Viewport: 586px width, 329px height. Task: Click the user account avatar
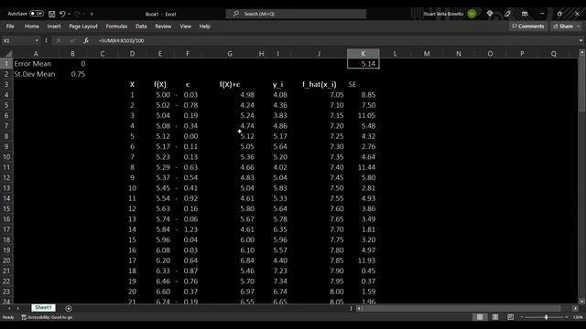coord(472,14)
